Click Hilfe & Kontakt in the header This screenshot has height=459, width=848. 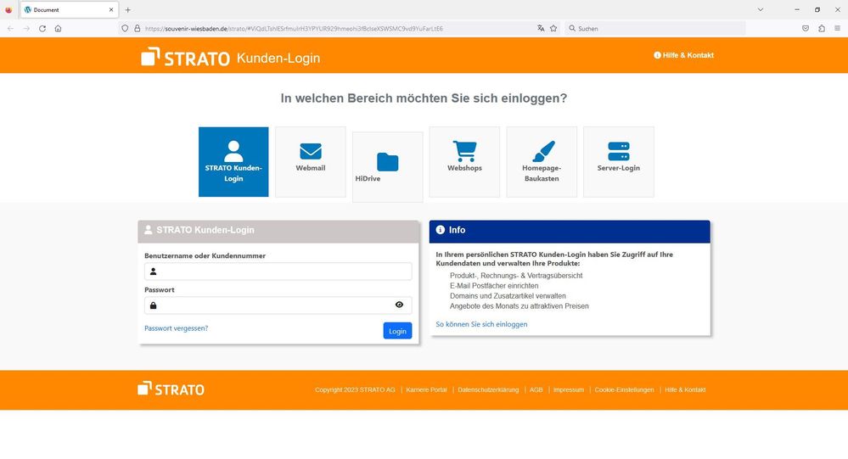pos(683,55)
